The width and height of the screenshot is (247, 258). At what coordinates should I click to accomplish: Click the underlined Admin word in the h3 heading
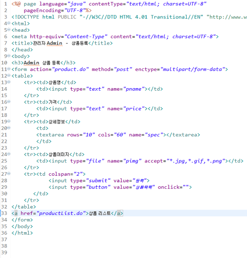tap(32, 63)
